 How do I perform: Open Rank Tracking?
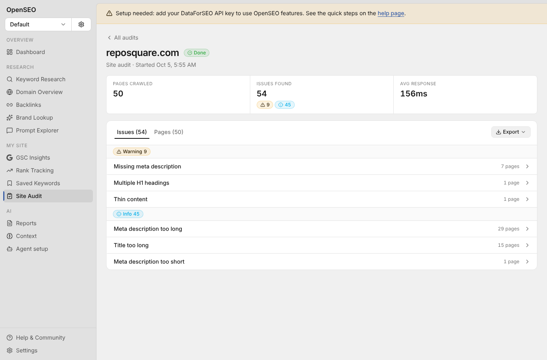coord(48,170)
